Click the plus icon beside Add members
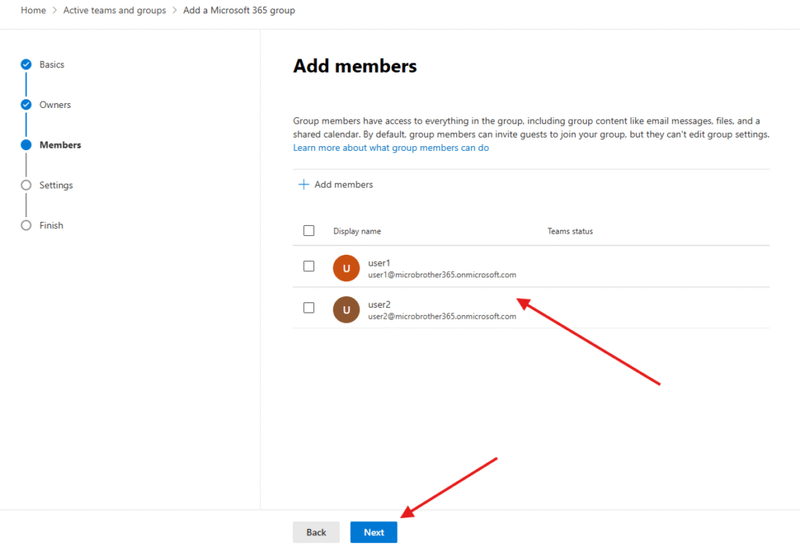Viewport: 800px width, 547px height. click(x=304, y=185)
